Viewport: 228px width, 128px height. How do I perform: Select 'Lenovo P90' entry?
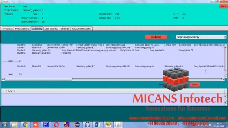coord(67,45)
